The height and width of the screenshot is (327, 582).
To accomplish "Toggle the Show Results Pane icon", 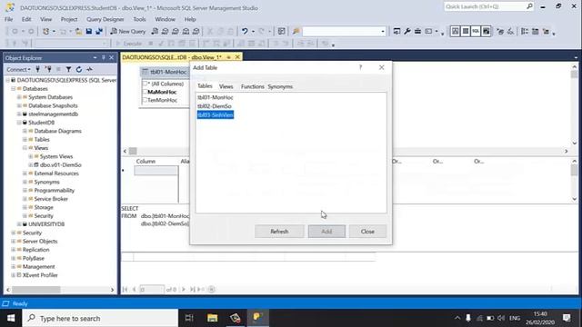I will point(487,32).
